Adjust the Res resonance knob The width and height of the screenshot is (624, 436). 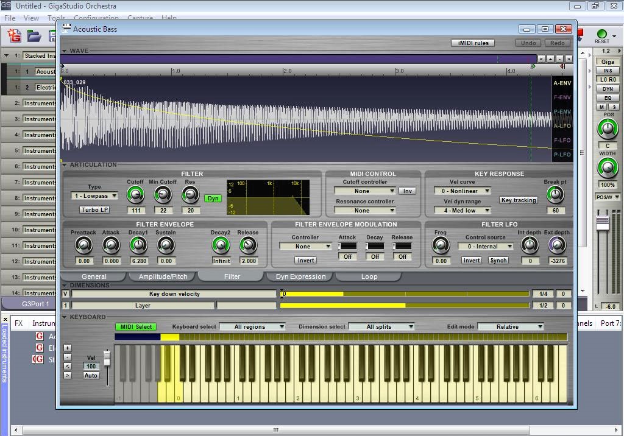190,194
